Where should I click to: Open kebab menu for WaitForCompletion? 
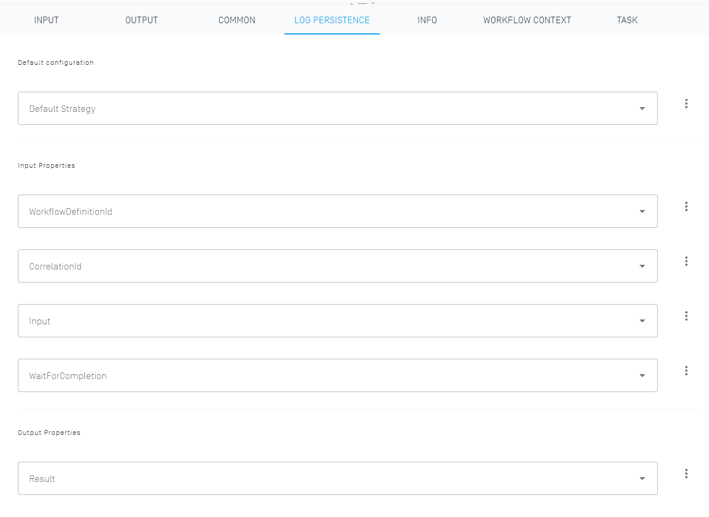coord(686,371)
